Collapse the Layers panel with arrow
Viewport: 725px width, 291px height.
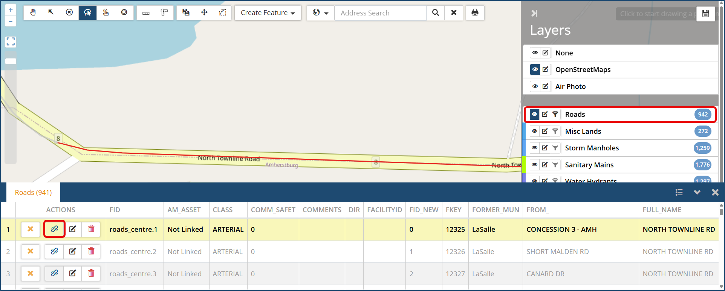click(x=534, y=14)
